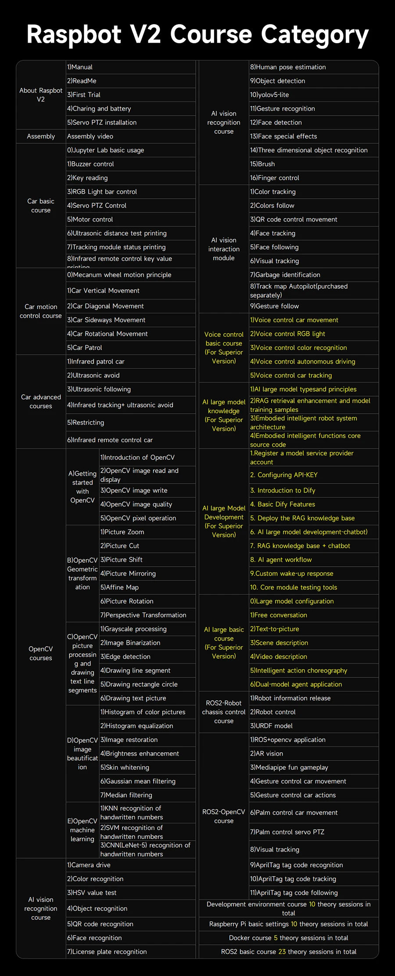
Task: Click the 'Raspbot V2 Course Category' title
Action: (197, 35)
